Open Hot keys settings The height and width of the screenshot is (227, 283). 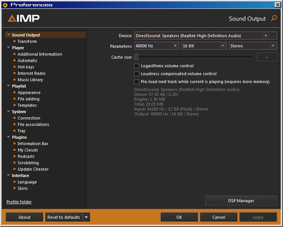click(x=26, y=67)
